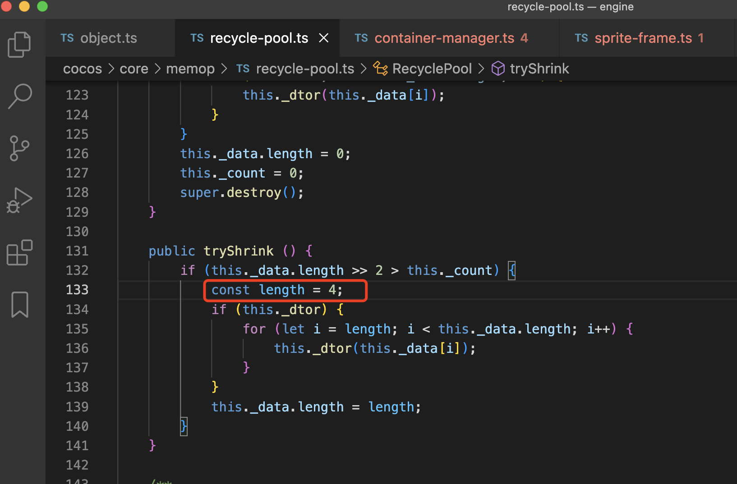The image size is (737, 484).
Task: Close the recycle-pool.ts tab
Action: click(324, 38)
